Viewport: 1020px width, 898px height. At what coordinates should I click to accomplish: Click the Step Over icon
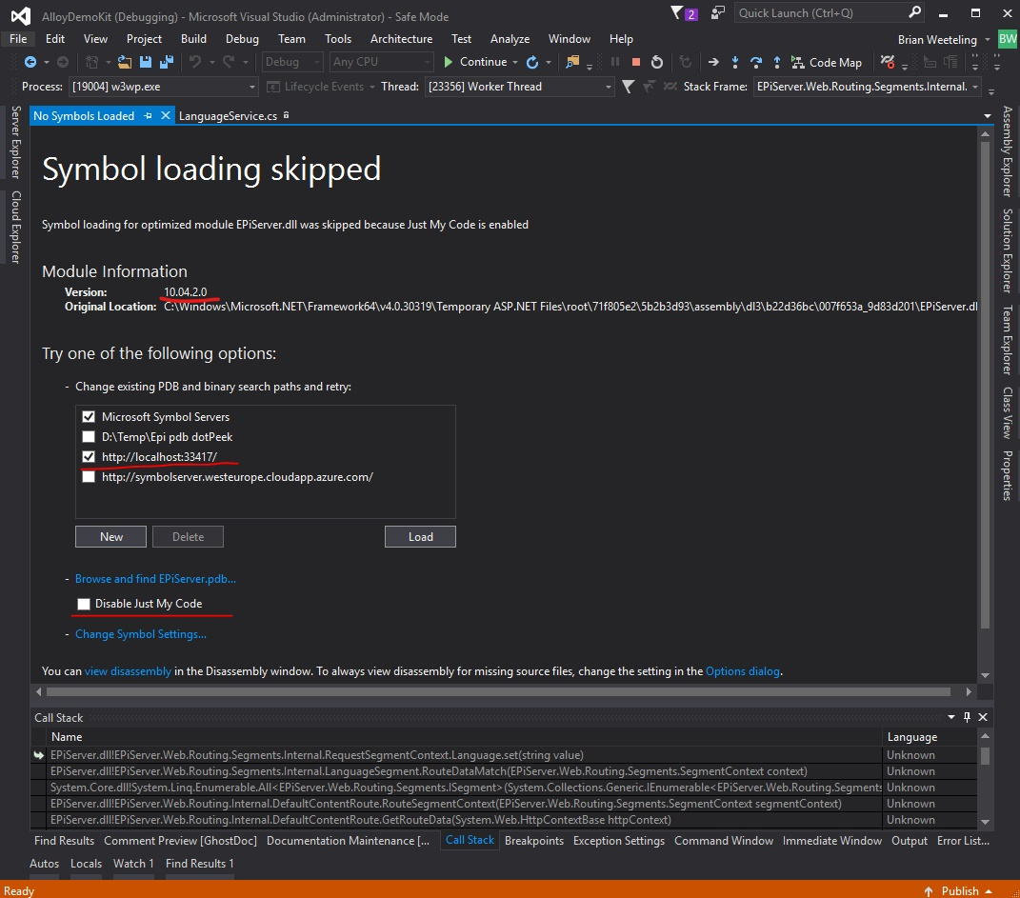(x=756, y=62)
